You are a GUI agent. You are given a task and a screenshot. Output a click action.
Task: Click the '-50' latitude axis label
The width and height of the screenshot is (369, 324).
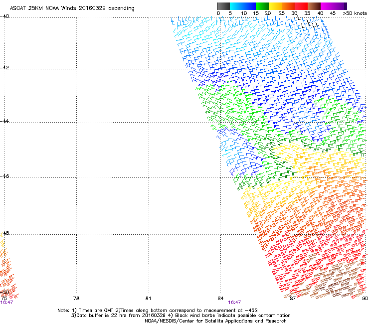coord(4,292)
